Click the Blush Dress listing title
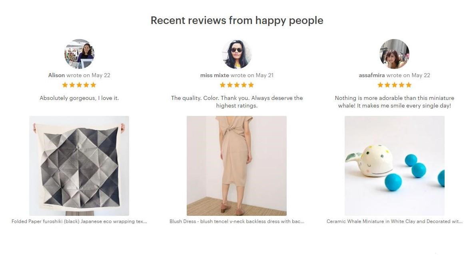Image resolution: width=473 pixels, height=255 pixels. 237,221
